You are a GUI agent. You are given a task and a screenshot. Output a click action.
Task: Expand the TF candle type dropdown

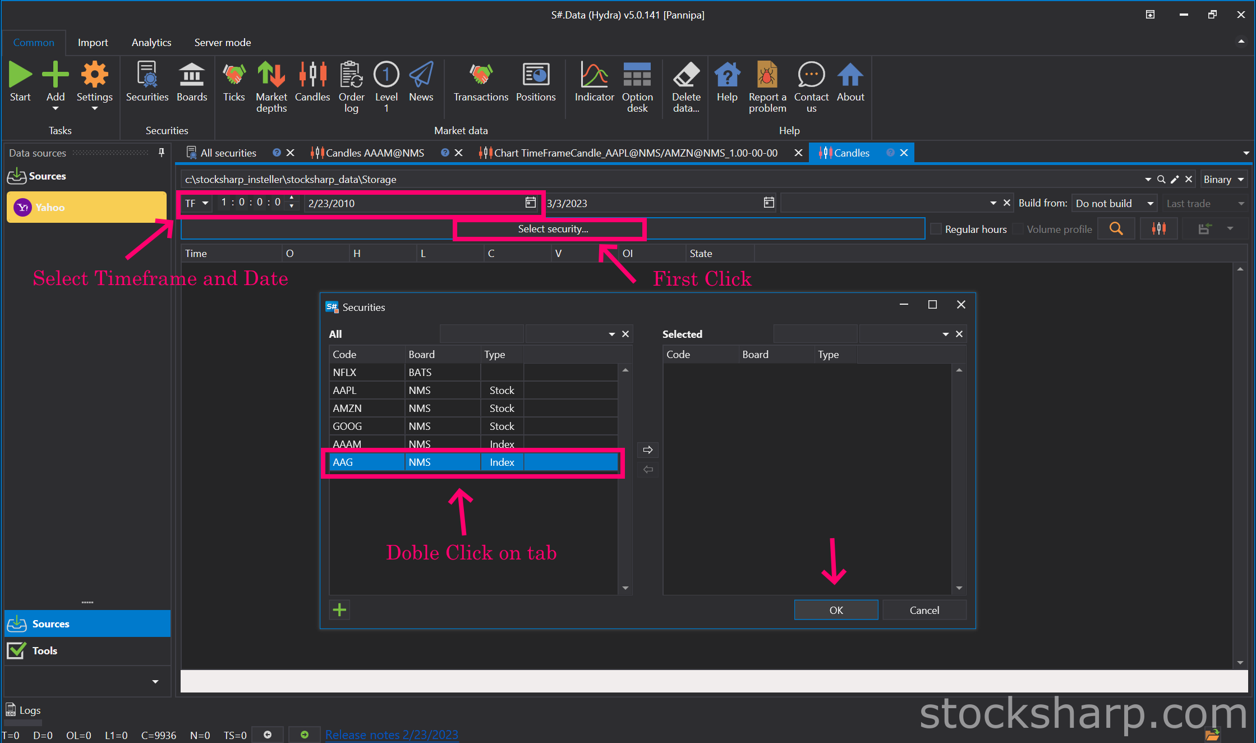coord(196,203)
